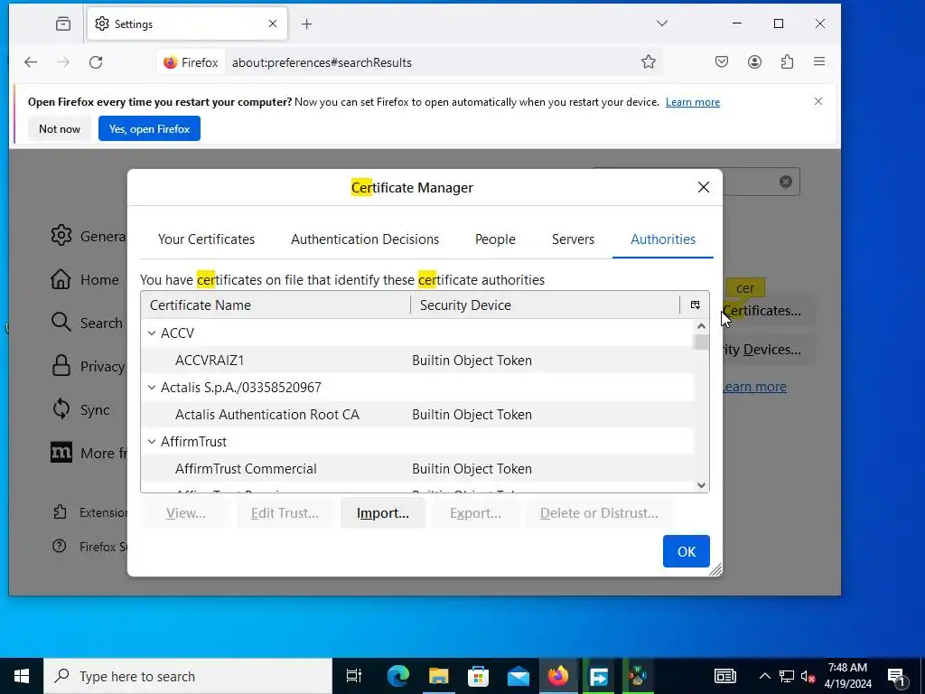Screen dimensions: 925x694
Task: Collapse the AffirmTrust group
Action: point(152,442)
